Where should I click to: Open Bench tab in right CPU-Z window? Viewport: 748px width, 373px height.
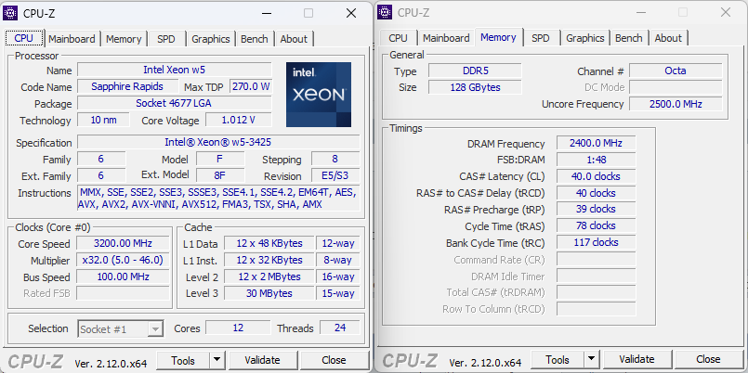pos(629,38)
